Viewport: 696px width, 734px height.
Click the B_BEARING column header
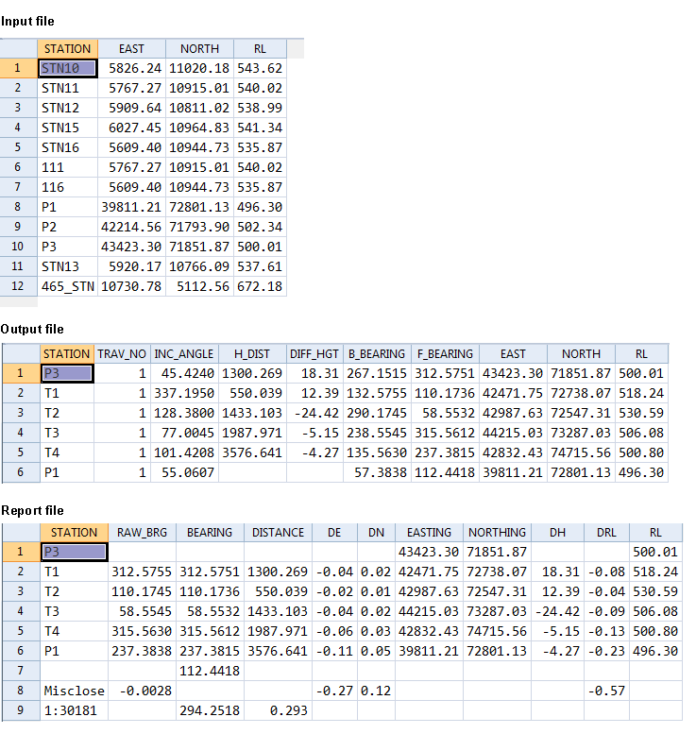377,354
